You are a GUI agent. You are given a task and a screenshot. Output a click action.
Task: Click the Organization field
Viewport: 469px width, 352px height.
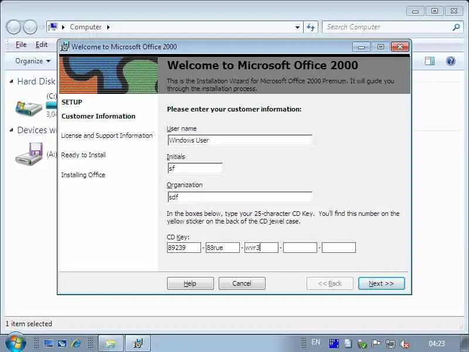tap(240, 197)
